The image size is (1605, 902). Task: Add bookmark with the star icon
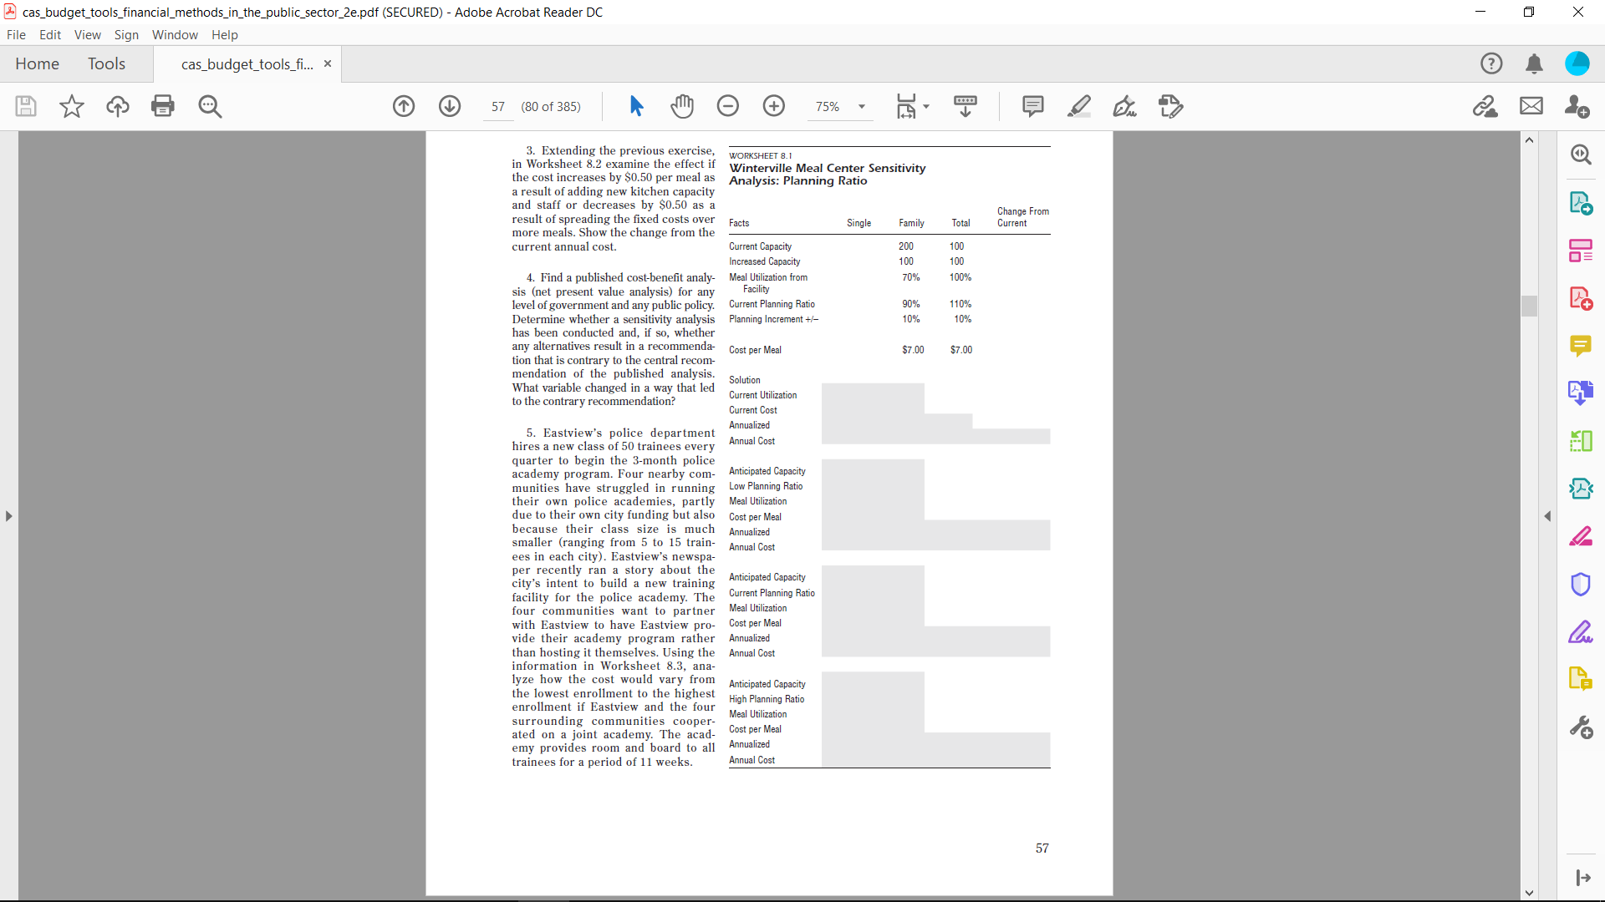[72, 106]
